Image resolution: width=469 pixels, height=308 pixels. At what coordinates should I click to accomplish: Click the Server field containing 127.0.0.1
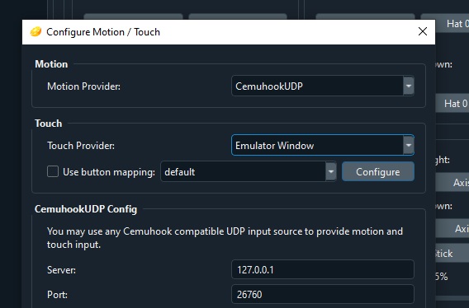[x=323, y=269]
